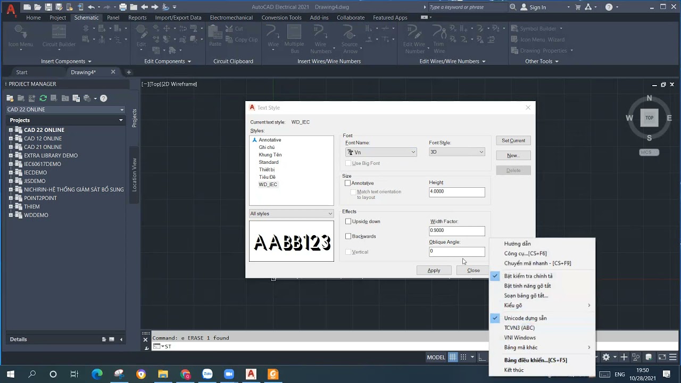This screenshot has width=681, height=383.
Task: Click the refresh icon in Project Manager
Action: pyautogui.click(x=43, y=98)
